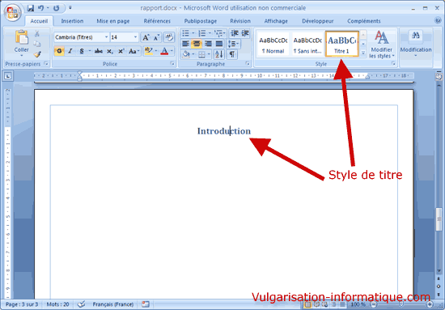This screenshot has width=445, height=310.
Task: Click the bulleted list icon
Action: click(x=186, y=33)
